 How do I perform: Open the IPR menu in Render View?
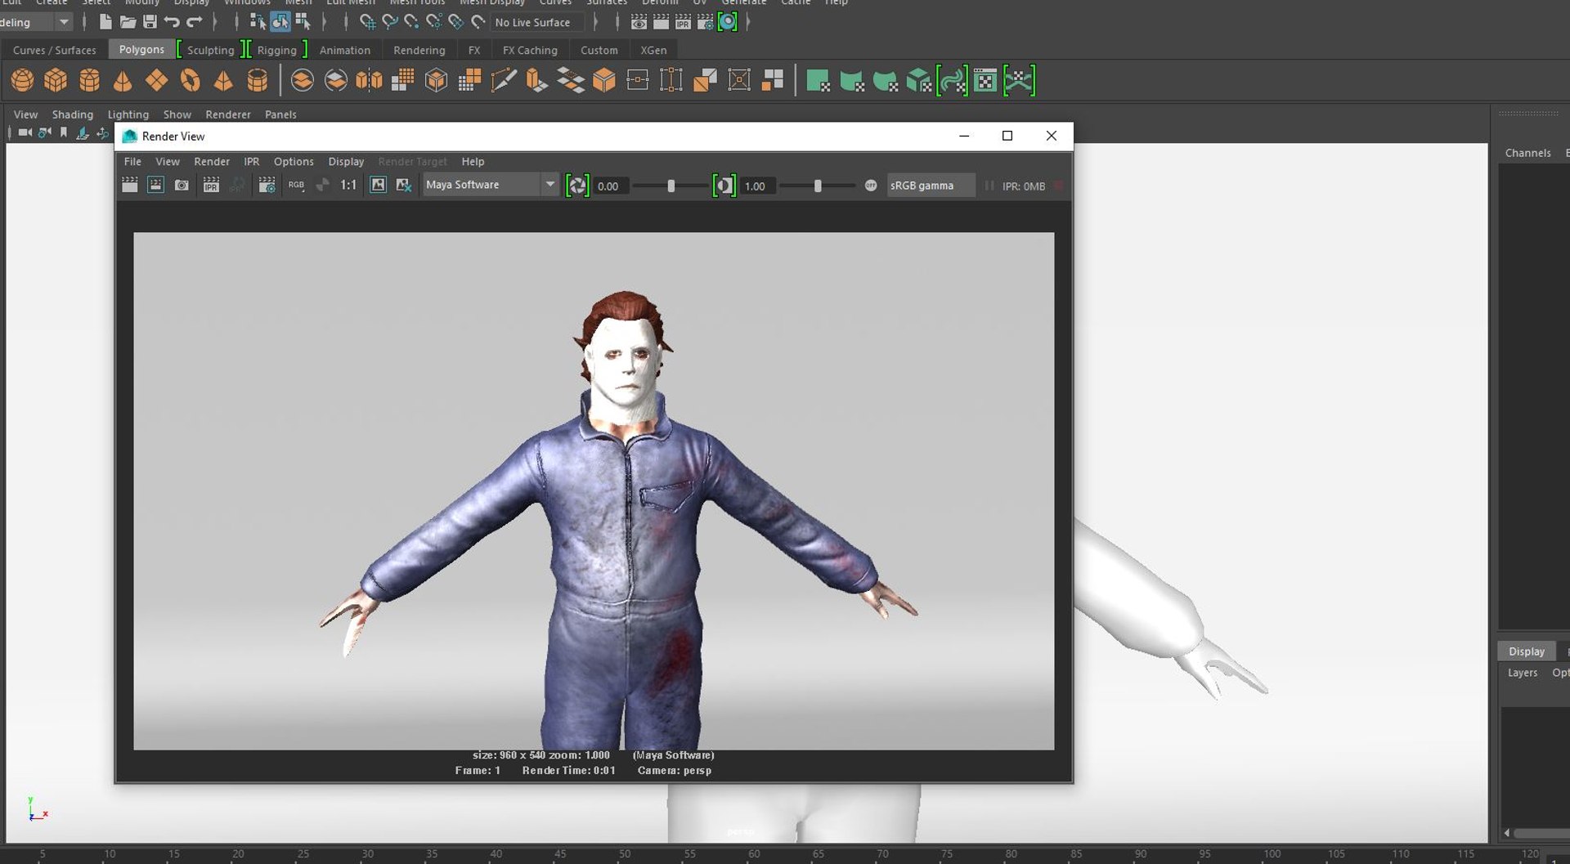[251, 162]
